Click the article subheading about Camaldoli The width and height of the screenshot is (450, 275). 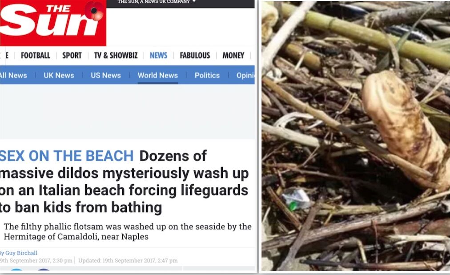(x=128, y=231)
